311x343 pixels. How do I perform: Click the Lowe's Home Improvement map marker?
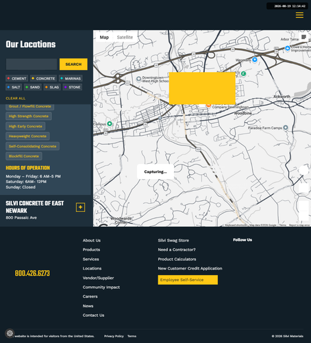pos(288,48)
